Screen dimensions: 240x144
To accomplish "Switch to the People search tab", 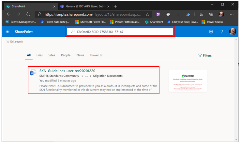I will (66, 55).
